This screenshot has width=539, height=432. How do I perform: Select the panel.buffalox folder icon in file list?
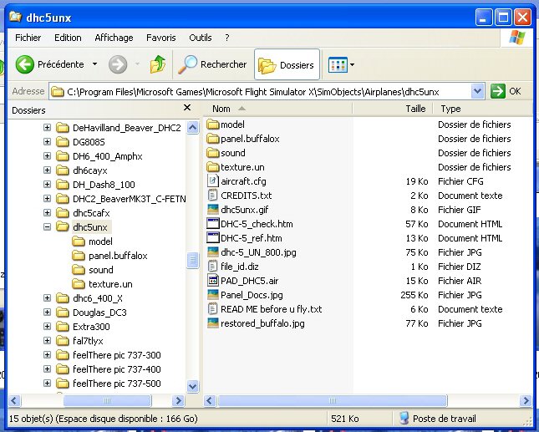213,139
